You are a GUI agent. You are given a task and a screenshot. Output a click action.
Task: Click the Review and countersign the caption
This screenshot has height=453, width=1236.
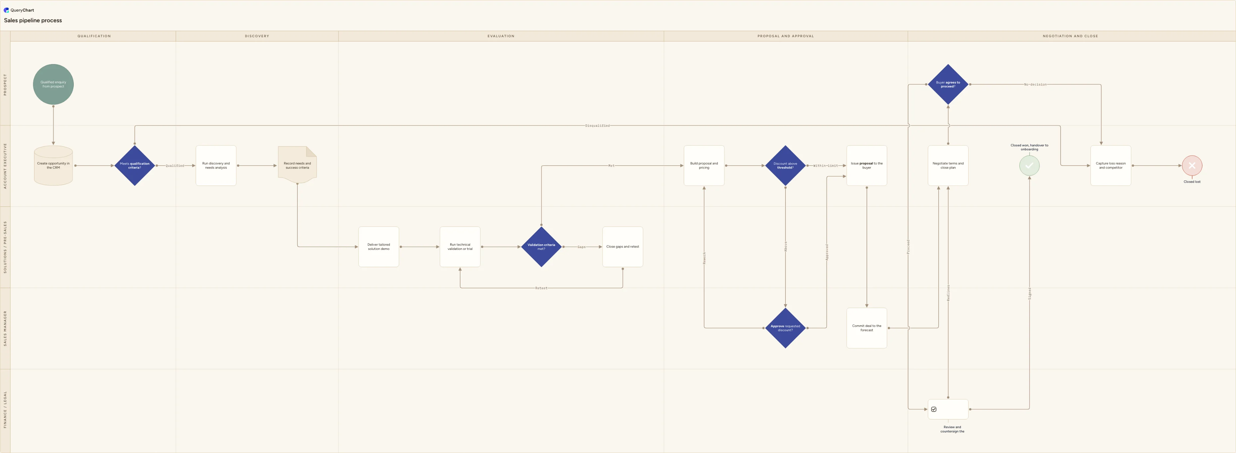pyautogui.click(x=953, y=429)
